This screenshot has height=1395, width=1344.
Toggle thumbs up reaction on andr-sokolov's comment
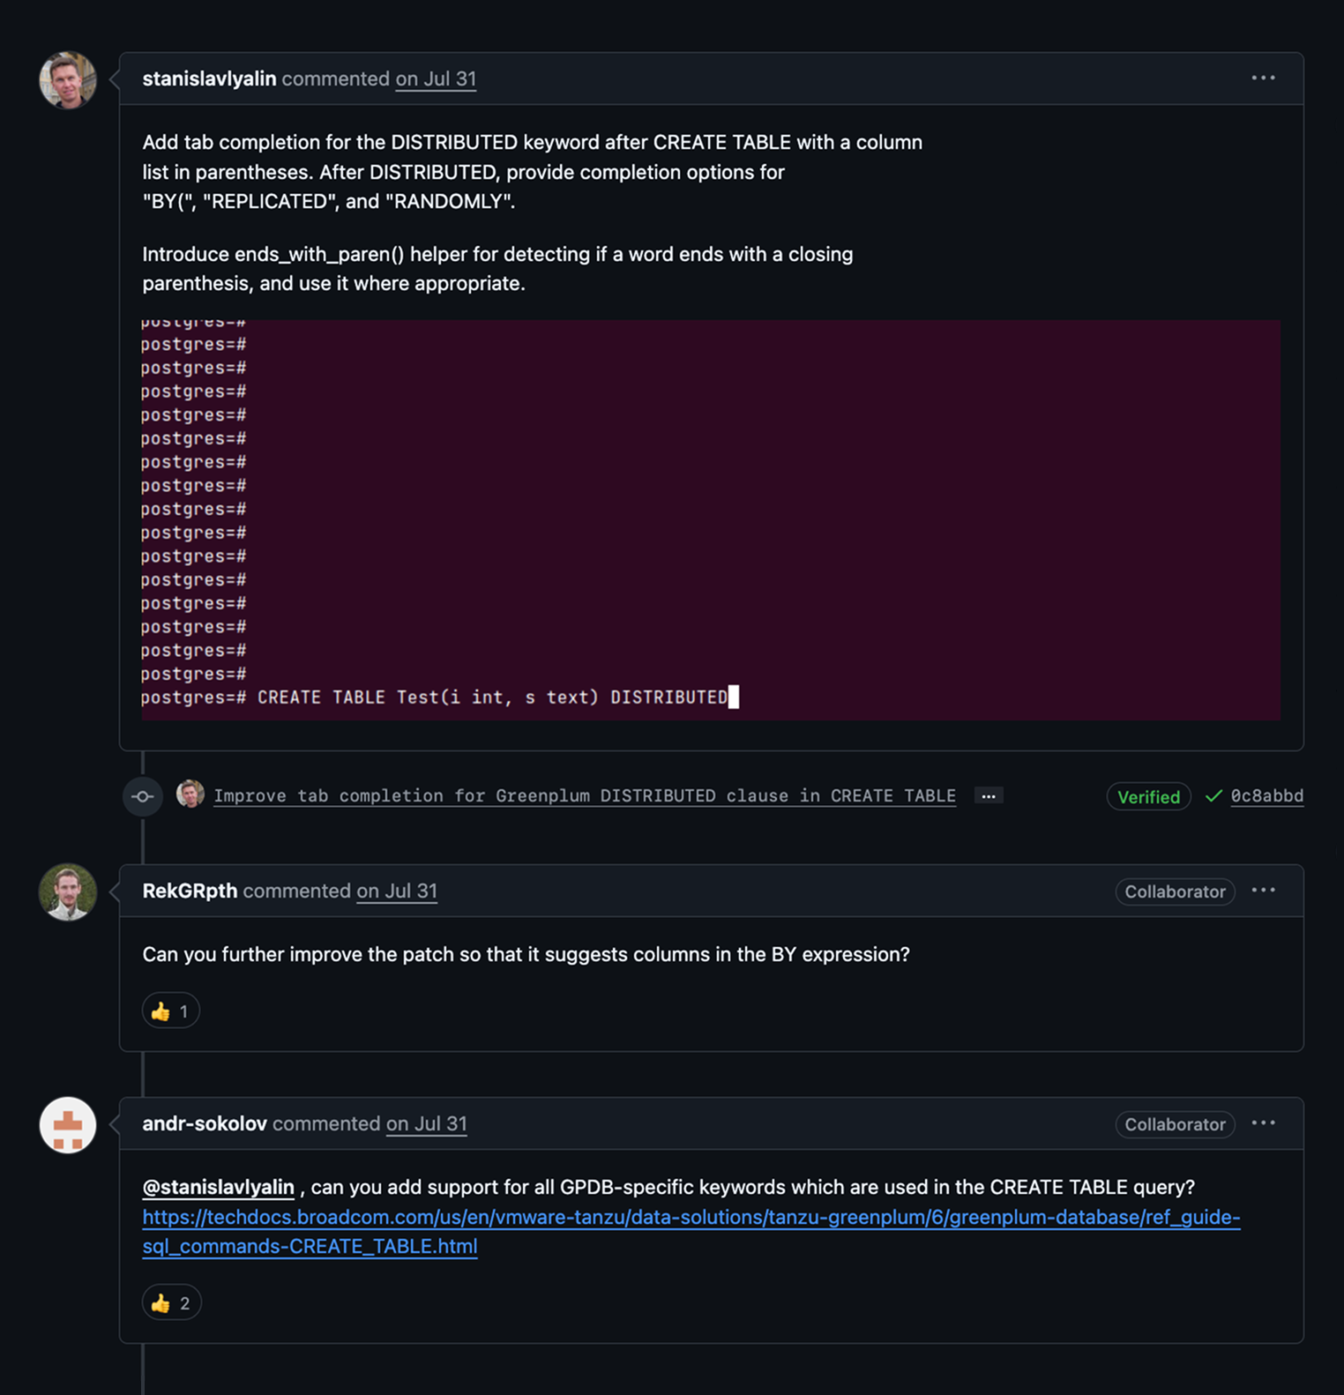(x=172, y=1303)
